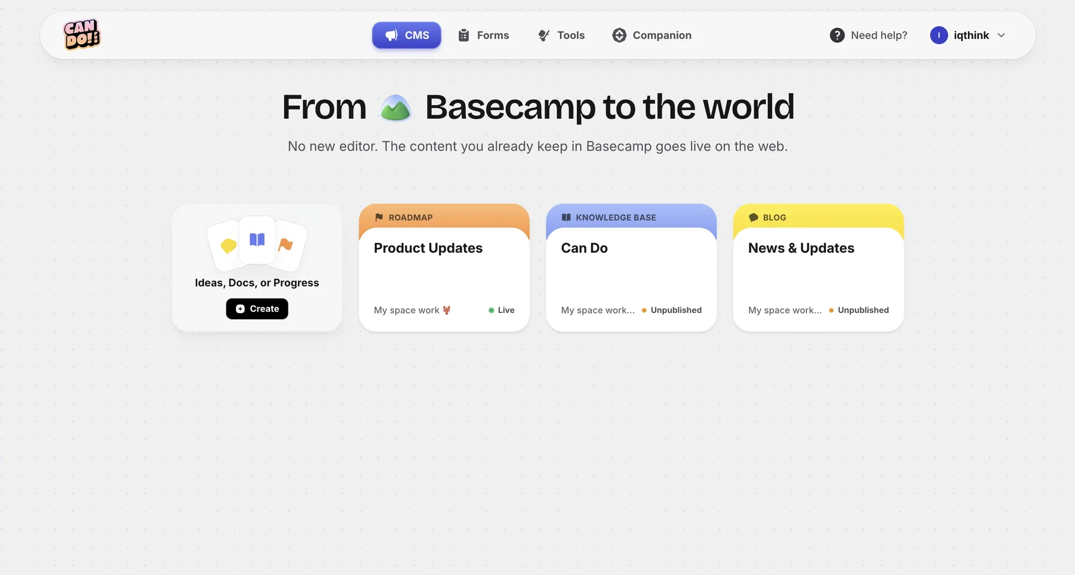Expand the iqthink account dropdown arrow

click(x=1002, y=35)
